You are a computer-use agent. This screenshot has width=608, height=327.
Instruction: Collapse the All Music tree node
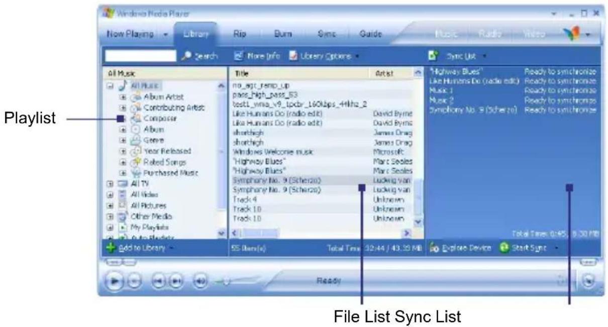[110, 86]
